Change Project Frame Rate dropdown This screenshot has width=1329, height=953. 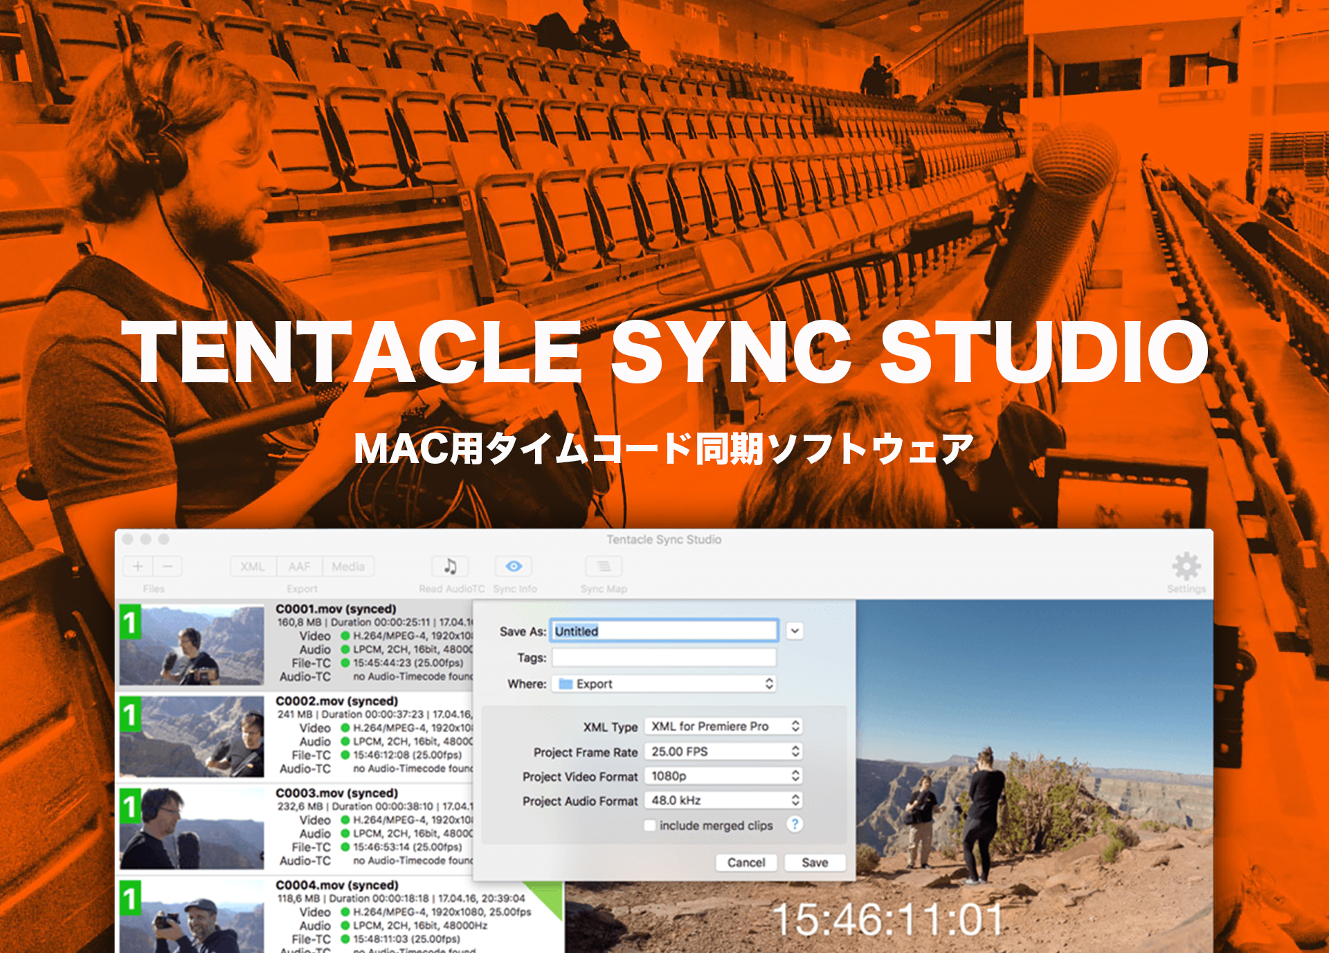click(x=723, y=751)
